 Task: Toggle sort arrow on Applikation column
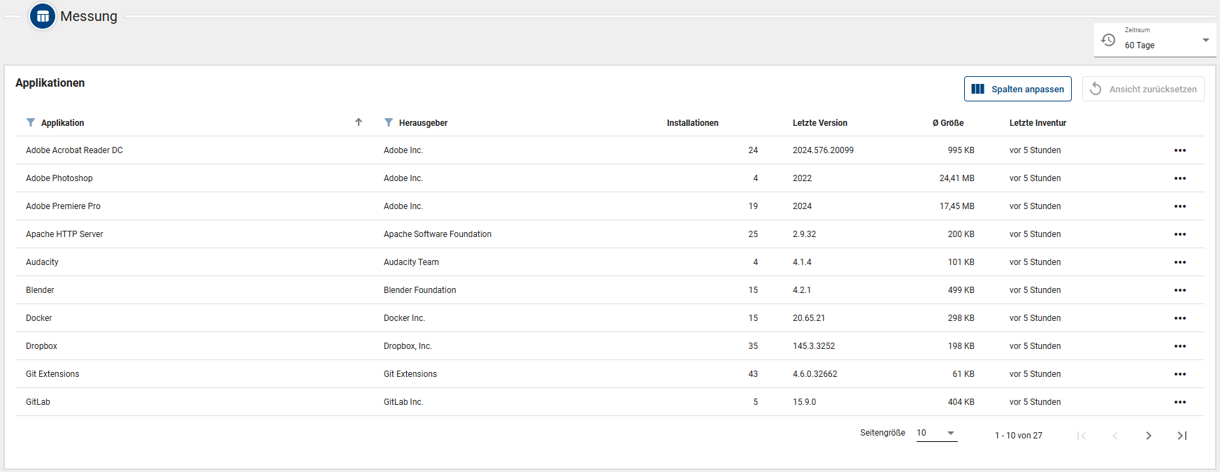(359, 122)
